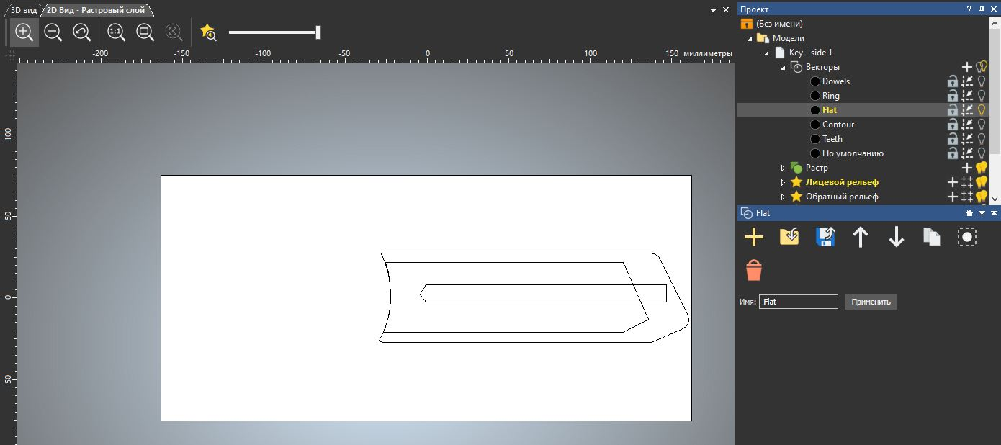Click the blue floppy disk export icon

click(825, 237)
